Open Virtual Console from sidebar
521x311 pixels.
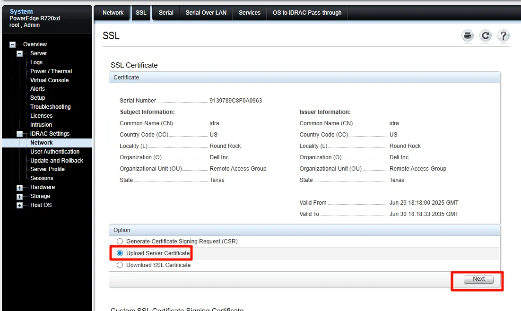tap(49, 80)
